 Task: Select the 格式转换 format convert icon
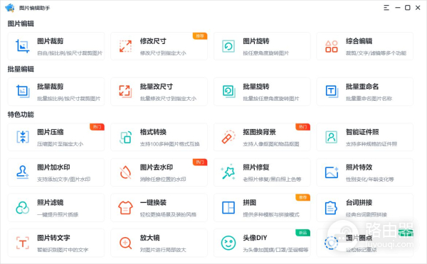[x=125, y=137]
